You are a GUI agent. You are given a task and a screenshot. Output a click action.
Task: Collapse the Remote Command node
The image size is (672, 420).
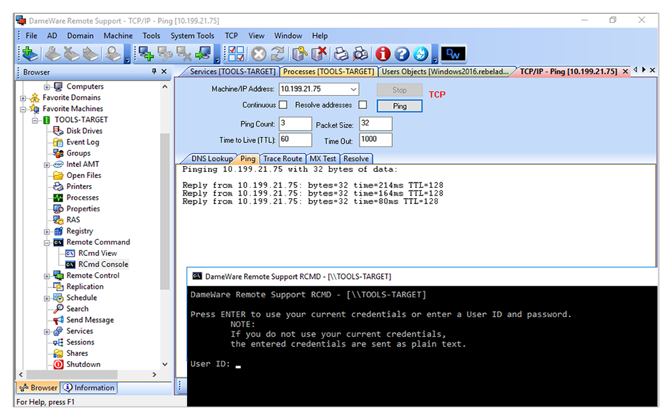[47, 243]
